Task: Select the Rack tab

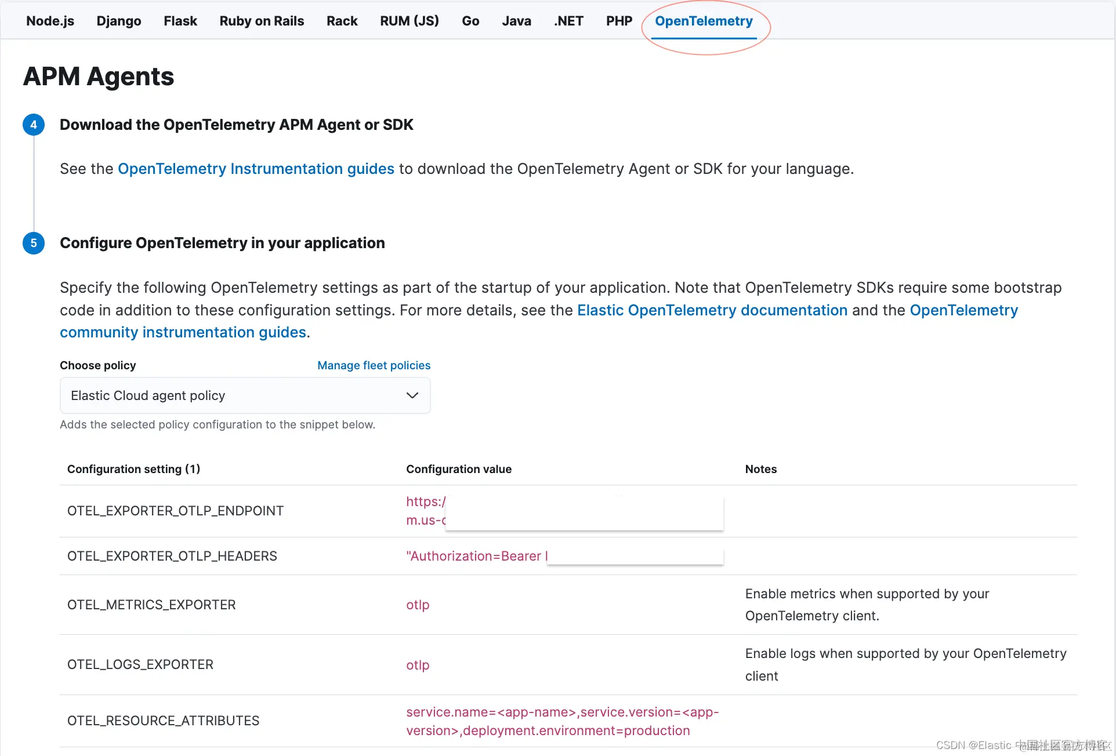Action: [x=342, y=21]
